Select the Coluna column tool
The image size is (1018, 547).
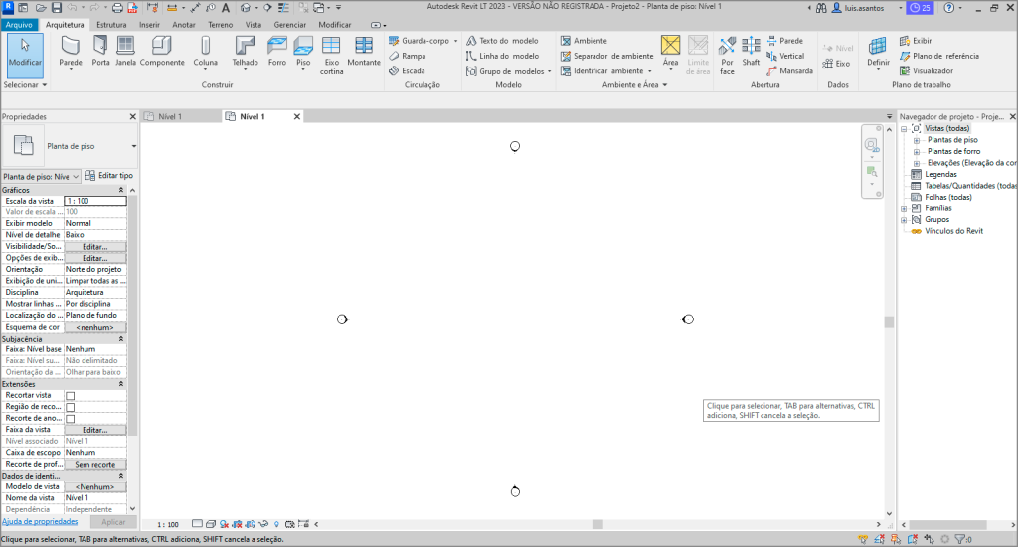point(205,52)
